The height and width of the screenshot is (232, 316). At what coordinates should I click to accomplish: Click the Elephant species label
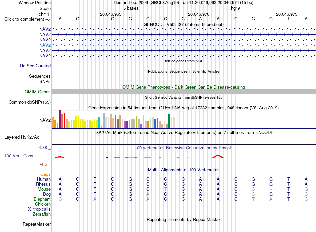[x=42, y=199]
